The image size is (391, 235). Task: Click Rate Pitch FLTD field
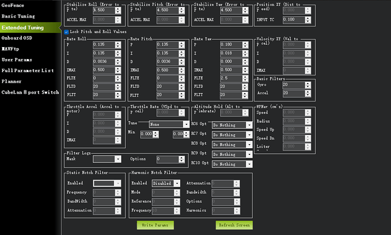click(168, 87)
